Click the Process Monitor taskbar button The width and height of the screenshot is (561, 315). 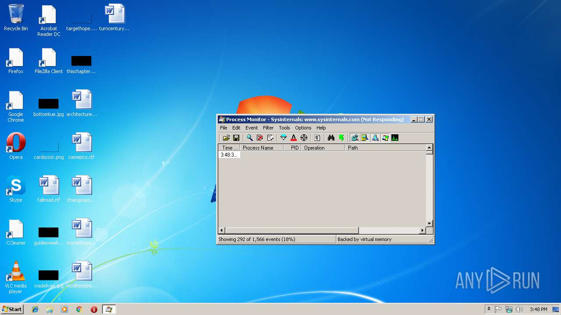[109, 309]
